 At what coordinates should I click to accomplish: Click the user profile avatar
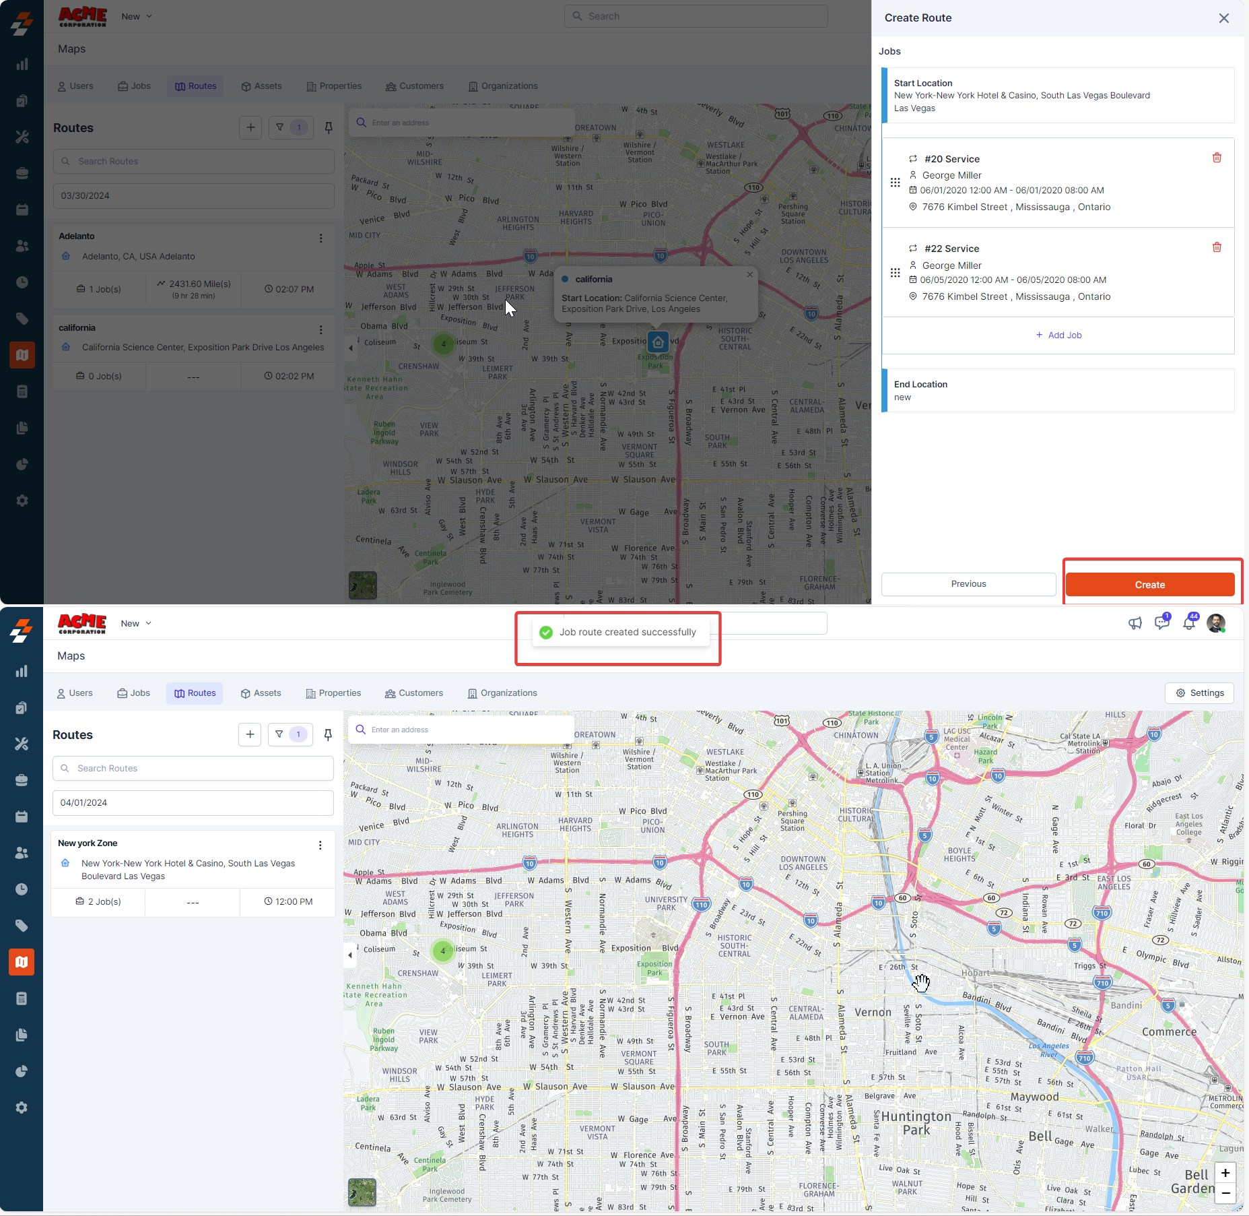pyautogui.click(x=1216, y=623)
